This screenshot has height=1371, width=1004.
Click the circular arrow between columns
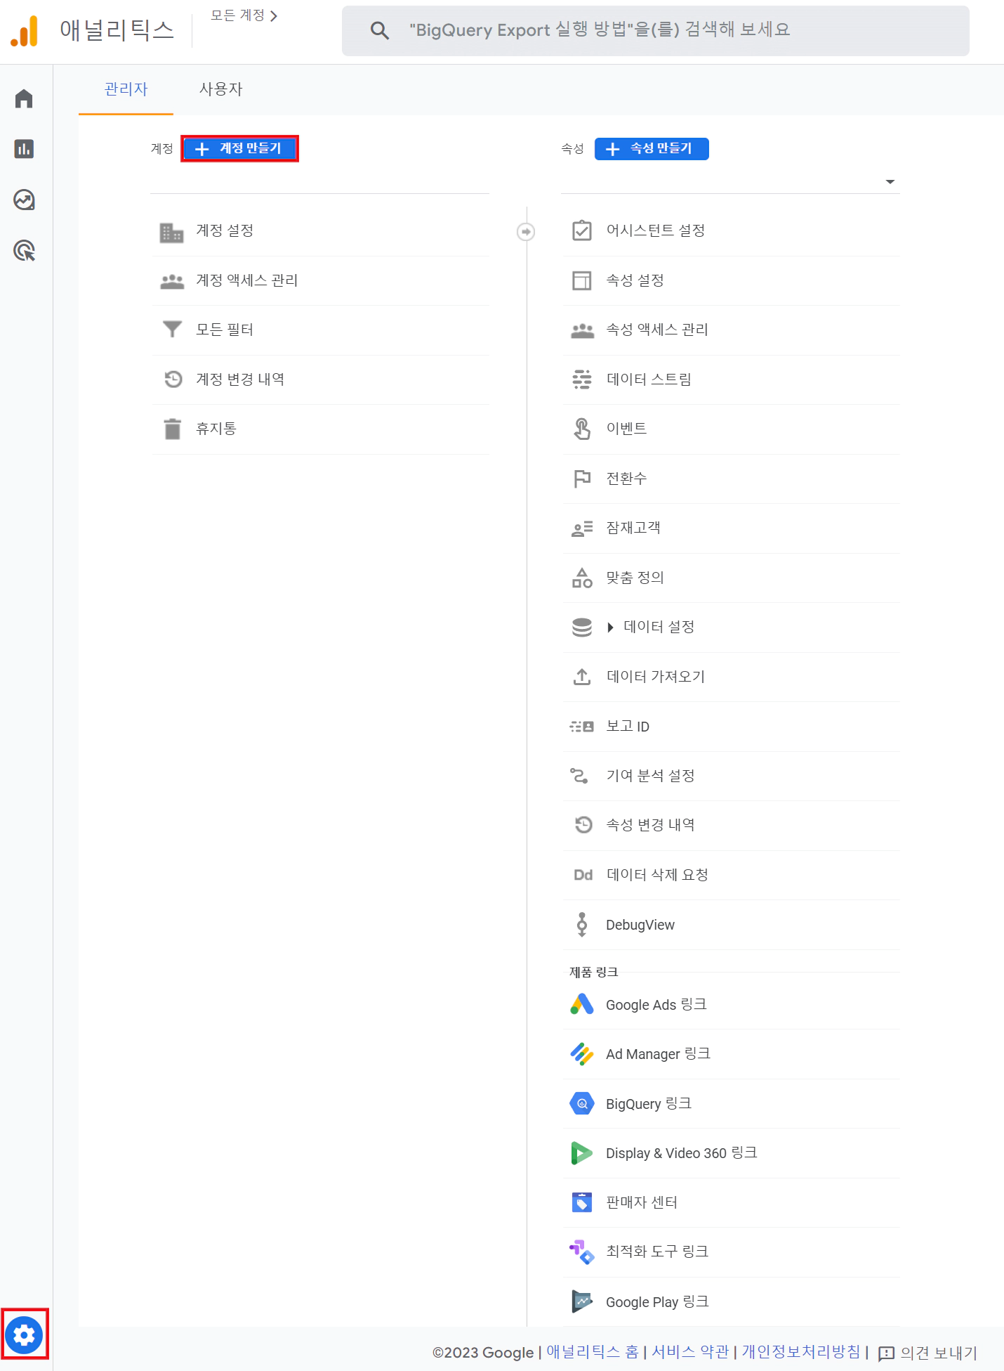pyautogui.click(x=526, y=231)
